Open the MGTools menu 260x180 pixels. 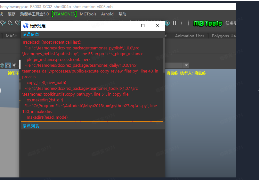pyautogui.click(x=88, y=14)
